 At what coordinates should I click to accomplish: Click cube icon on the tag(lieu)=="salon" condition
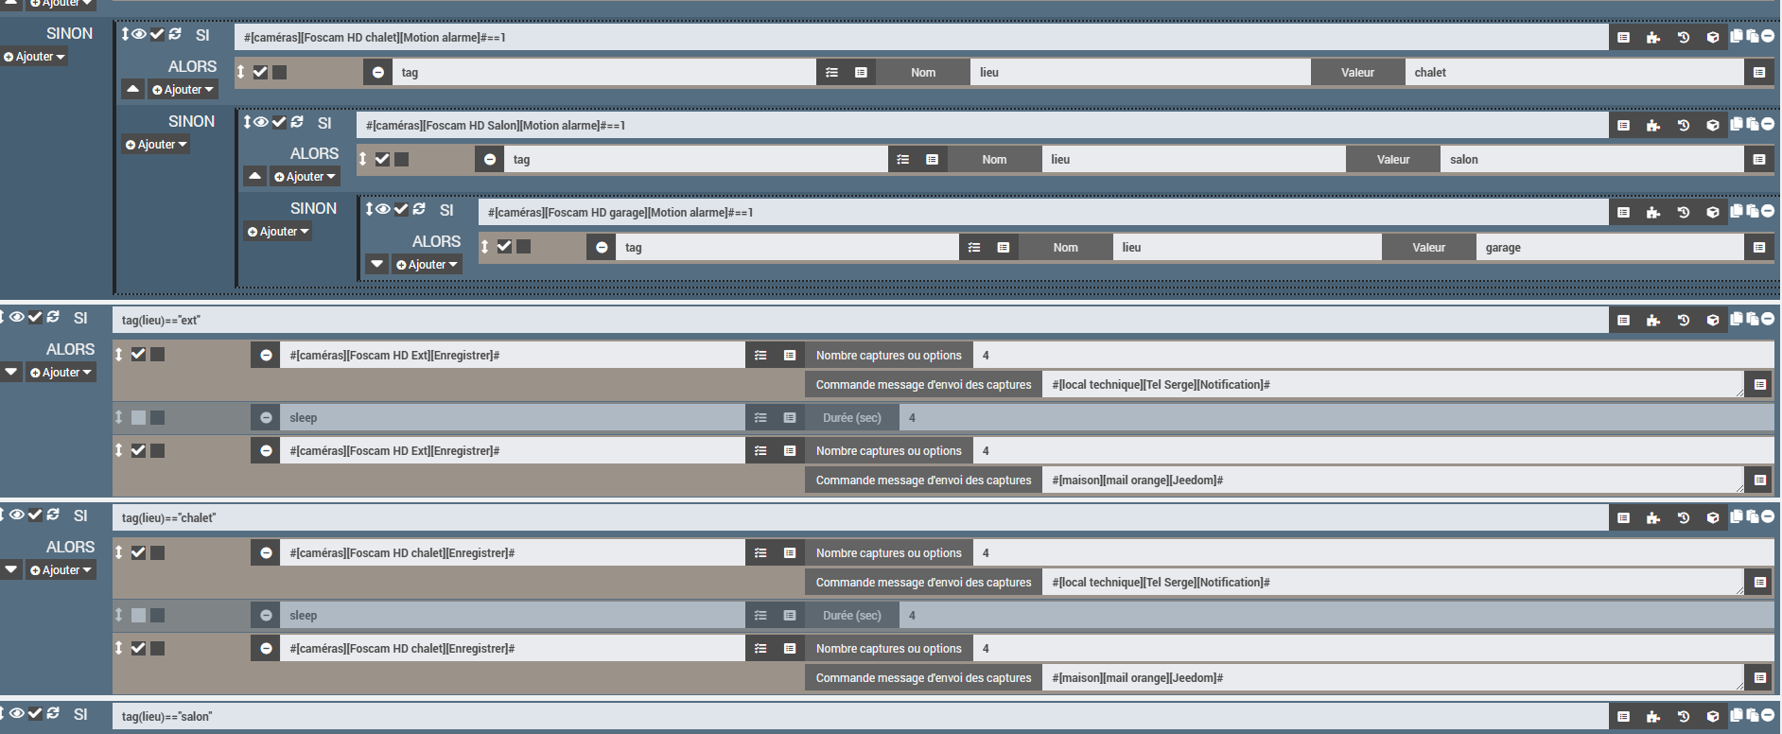(1713, 717)
